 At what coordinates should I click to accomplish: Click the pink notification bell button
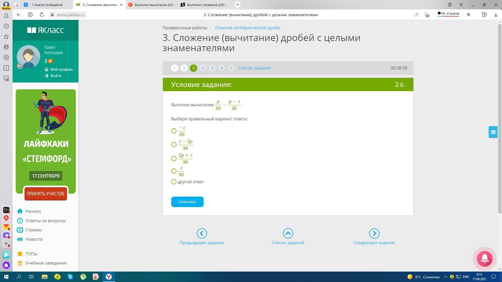(x=484, y=258)
